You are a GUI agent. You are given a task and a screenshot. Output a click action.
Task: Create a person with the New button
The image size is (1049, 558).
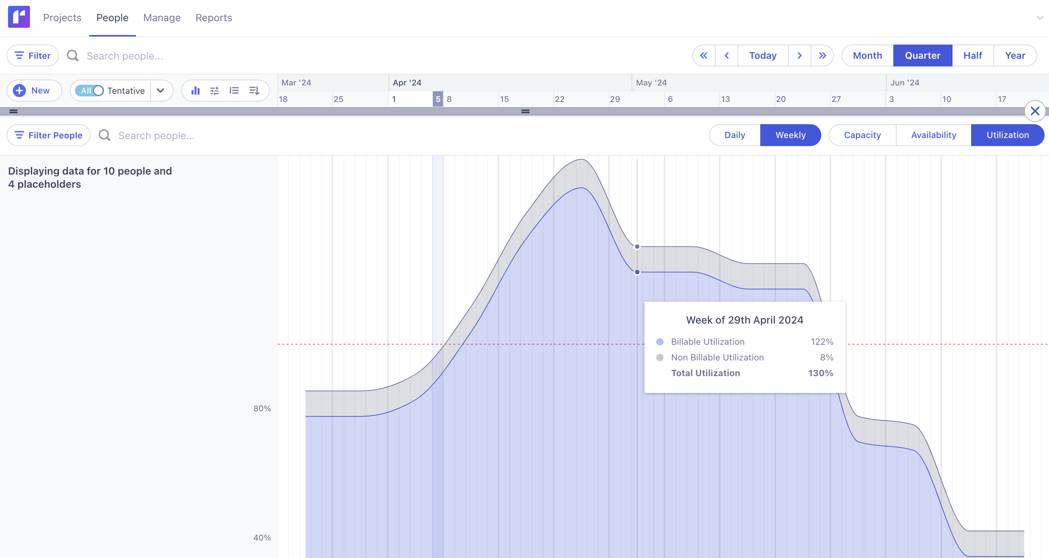pos(34,90)
